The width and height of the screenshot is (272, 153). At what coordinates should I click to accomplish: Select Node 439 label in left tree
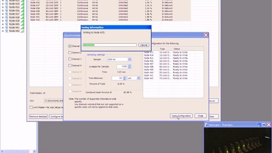(x=14, y=21)
